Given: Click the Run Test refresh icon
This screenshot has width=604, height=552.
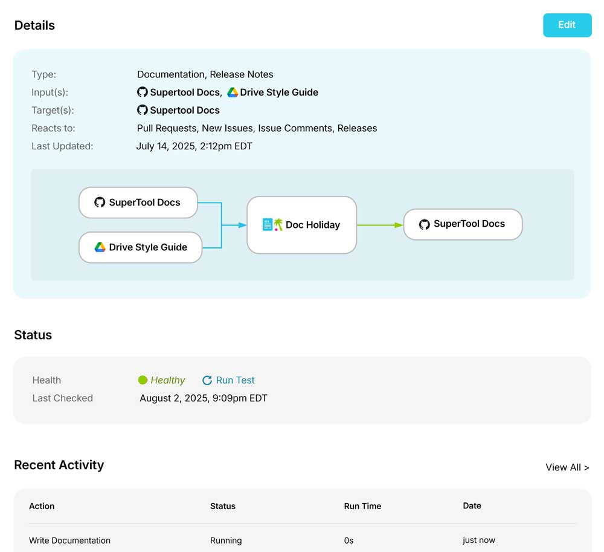Looking at the screenshot, I should pyautogui.click(x=207, y=380).
